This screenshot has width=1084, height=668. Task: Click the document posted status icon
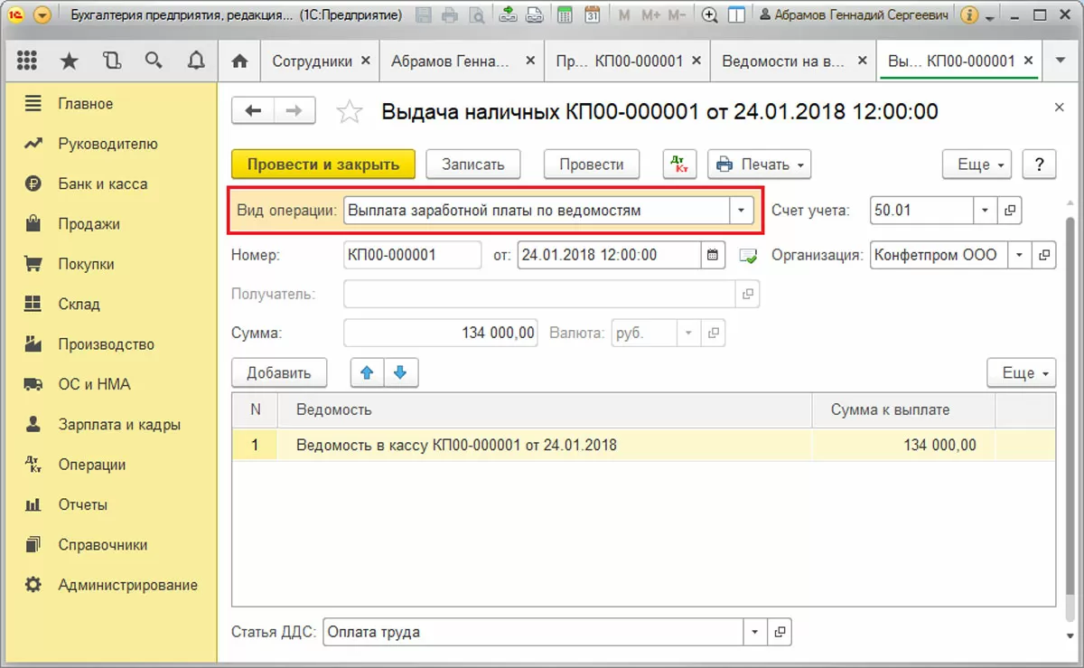click(x=748, y=256)
